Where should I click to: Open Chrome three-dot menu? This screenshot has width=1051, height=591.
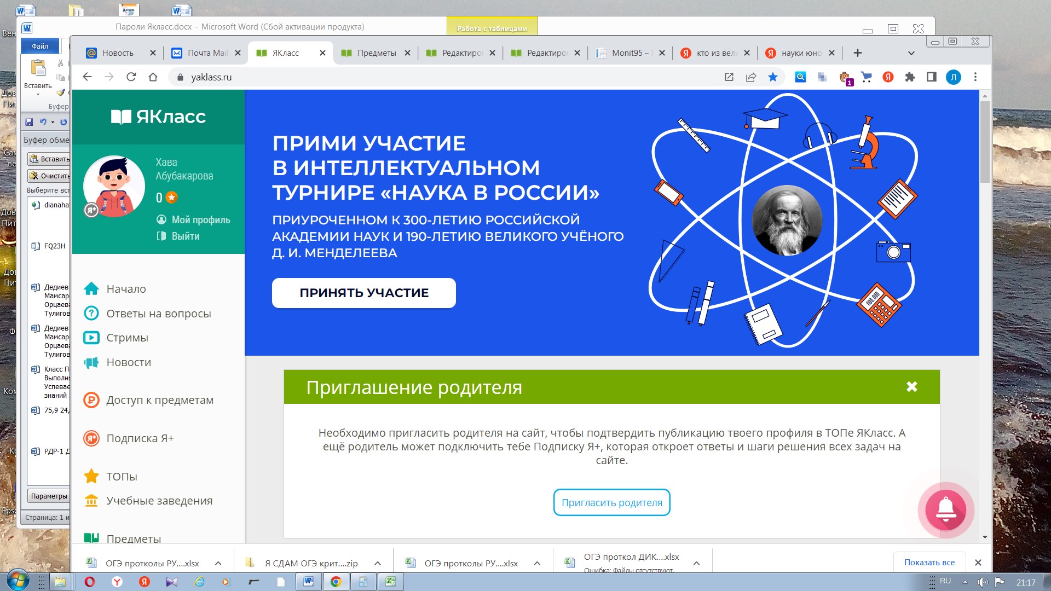coord(975,77)
